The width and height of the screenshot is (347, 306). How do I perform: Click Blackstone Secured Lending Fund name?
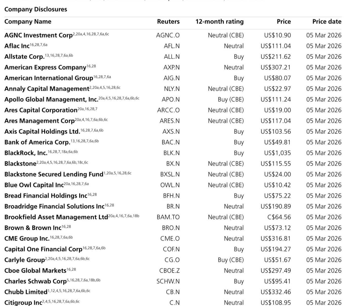coord(54,174)
